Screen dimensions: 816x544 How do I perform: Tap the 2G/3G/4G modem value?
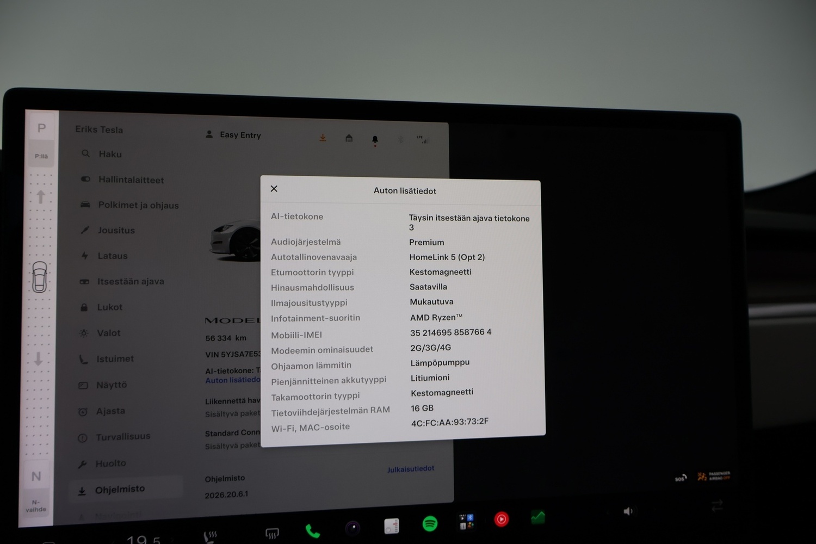pos(431,348)
